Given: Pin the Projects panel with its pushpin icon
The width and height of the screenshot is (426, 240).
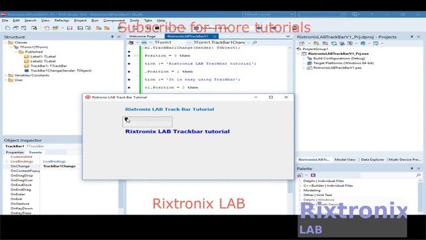Looking at the screenshot, I should click(x=412, y=37).
